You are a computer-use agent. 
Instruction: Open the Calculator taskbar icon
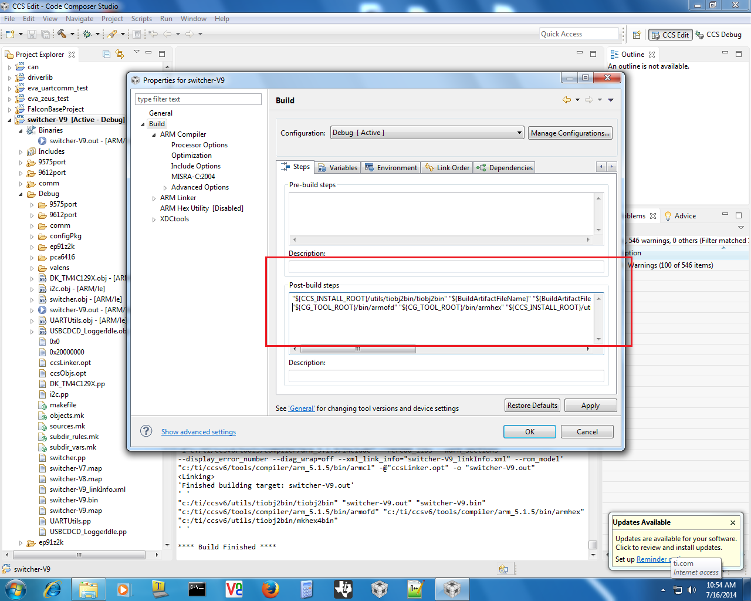point(306,589)
